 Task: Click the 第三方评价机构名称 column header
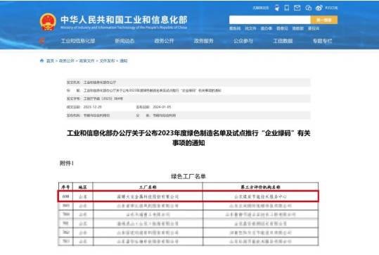click(x=261, y=187)
